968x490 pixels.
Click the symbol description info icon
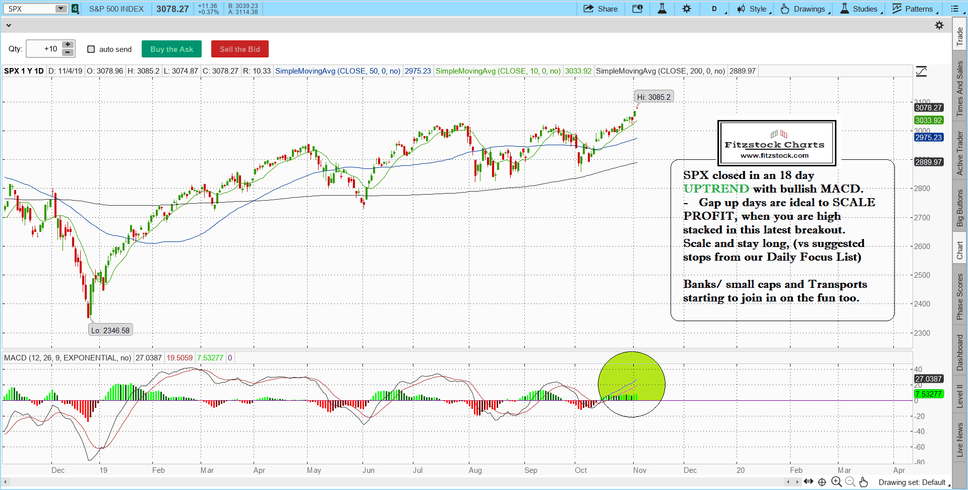(637, 9)
